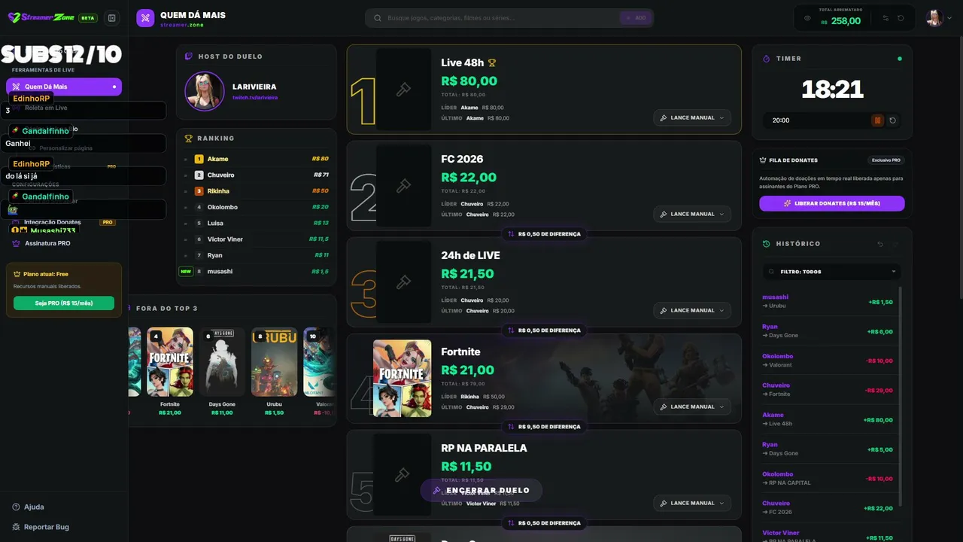The image size is (963, 542).
Task: Select Quem Dá Mais in the sidebar
Action: coord(64,87)
